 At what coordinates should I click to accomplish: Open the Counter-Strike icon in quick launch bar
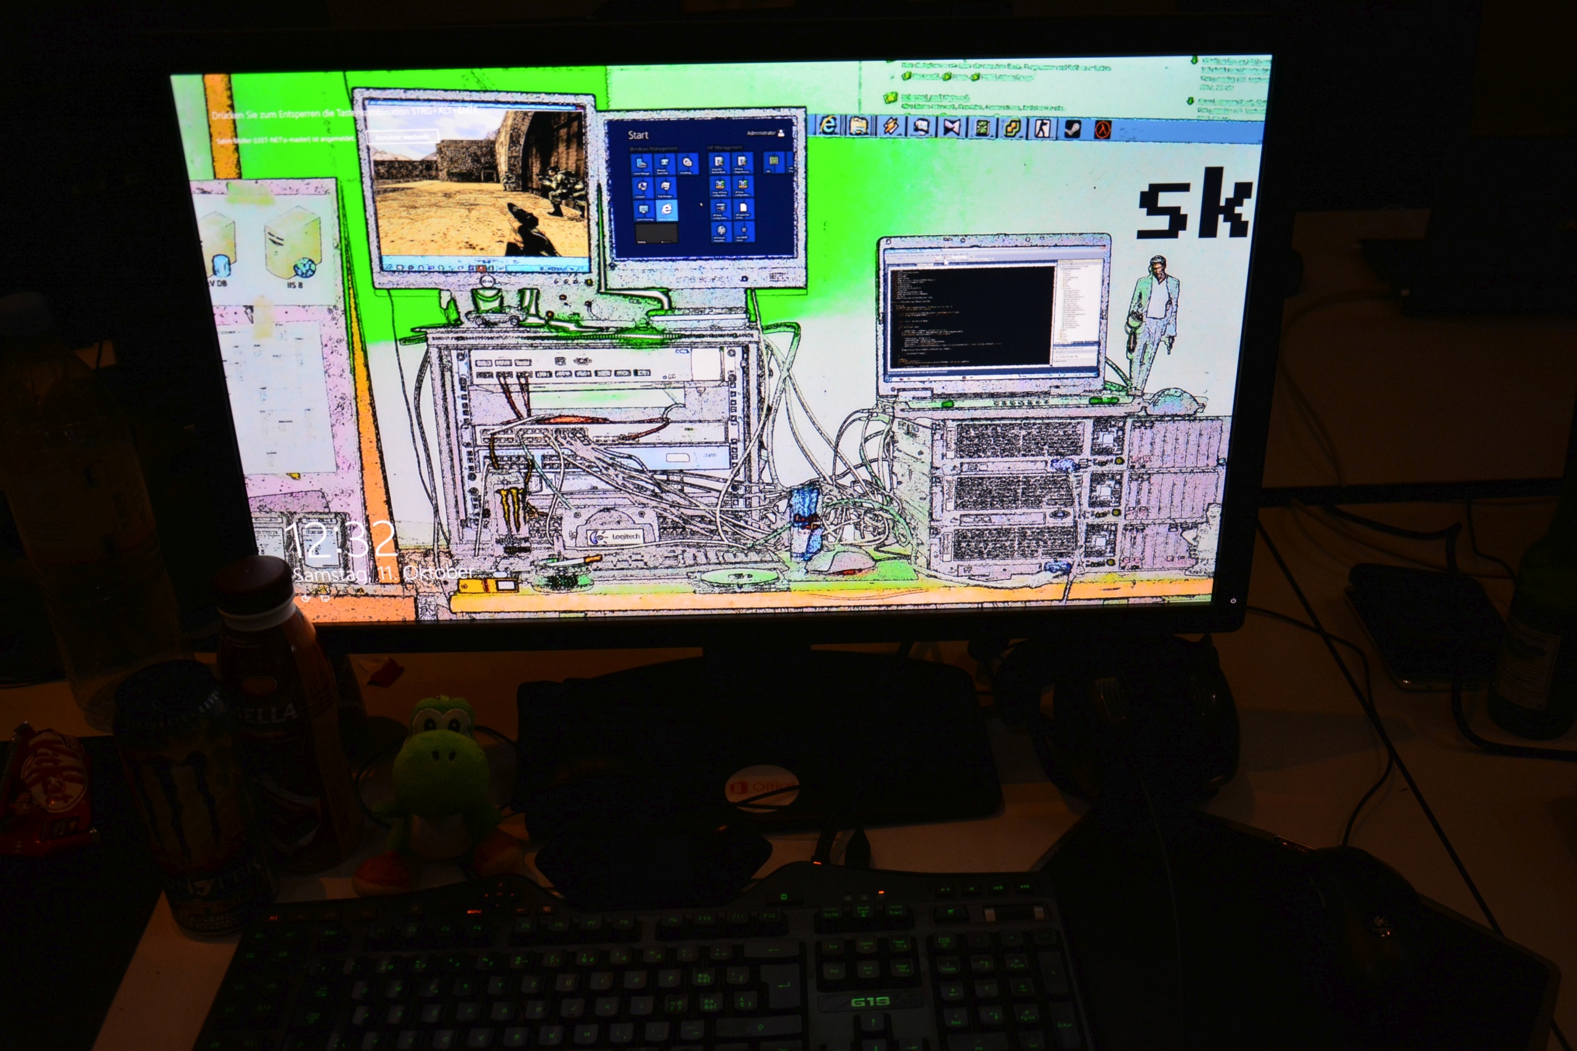1043,128
